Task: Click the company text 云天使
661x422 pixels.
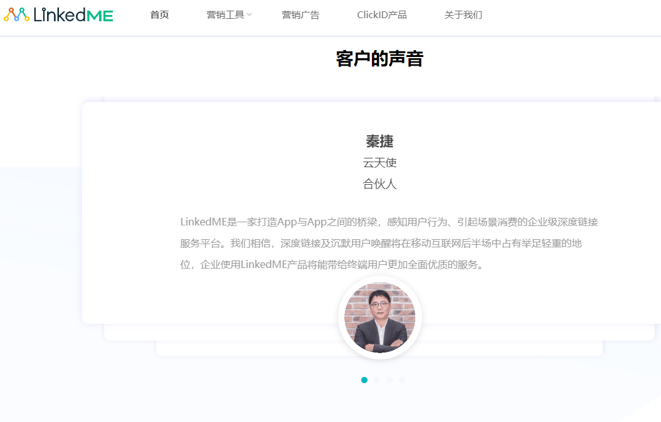Action: [380, 163]
